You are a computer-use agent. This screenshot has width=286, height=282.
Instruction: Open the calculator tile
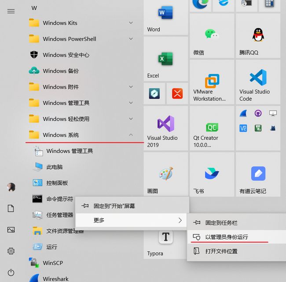(x=270, y=5)
